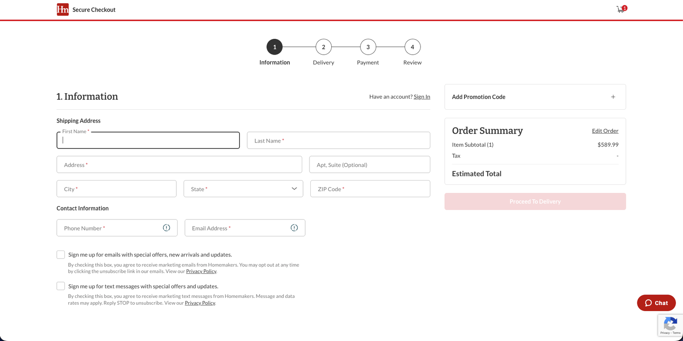The image size is (683, 341).
Task: Enable email special offers signup checkbox
Action: point(61,255)
